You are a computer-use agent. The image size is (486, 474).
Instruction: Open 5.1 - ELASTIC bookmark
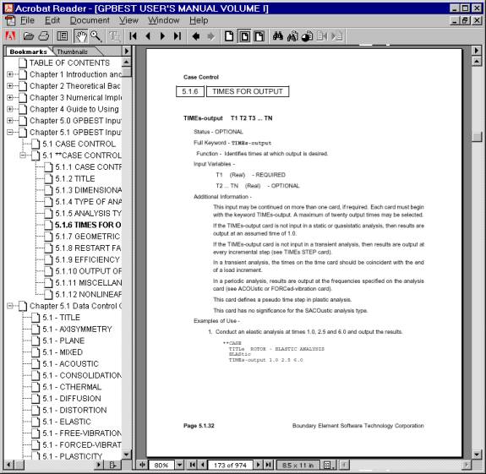tap(66, 422)
